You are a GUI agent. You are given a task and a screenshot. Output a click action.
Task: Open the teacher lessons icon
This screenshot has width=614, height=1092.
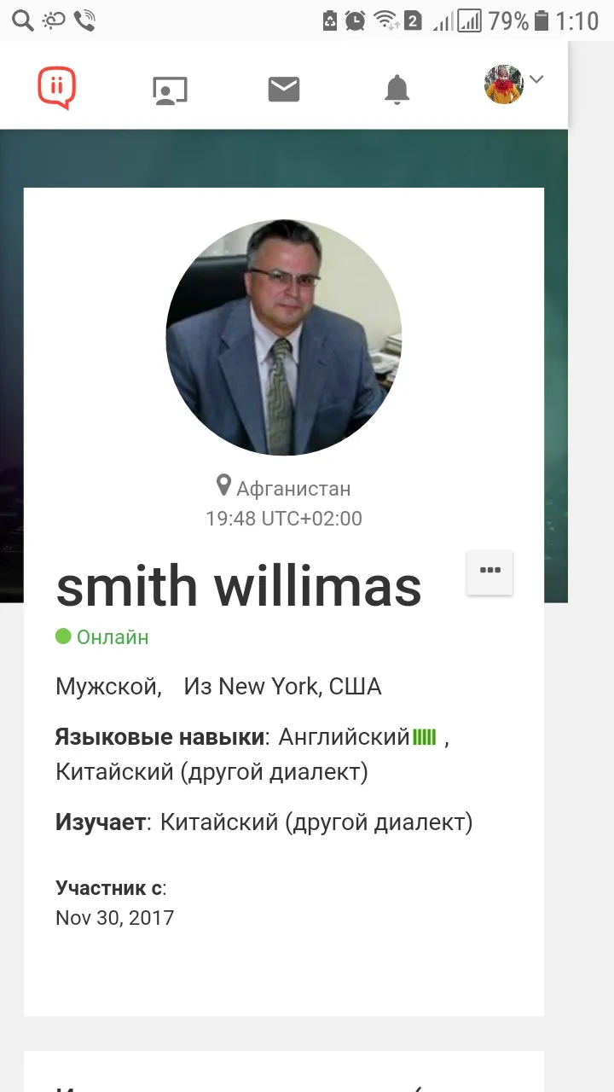[170, 90]
